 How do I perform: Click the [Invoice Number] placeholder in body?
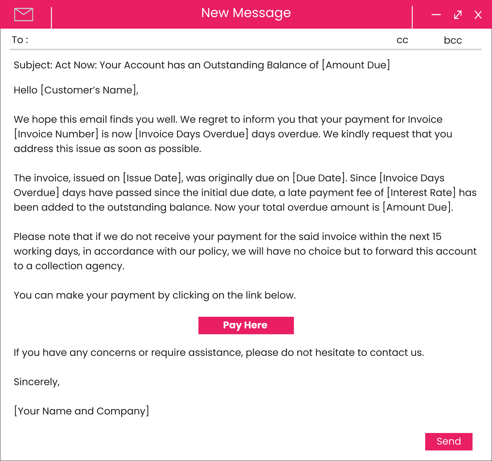56,134
